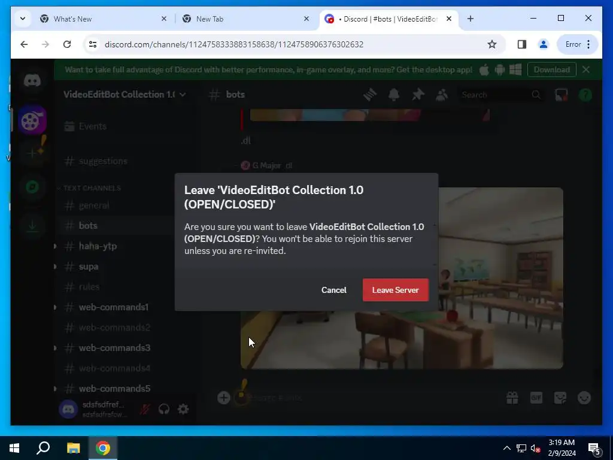This screenshot has width=613, height=460.
Task: Click Download button in desktop app banner
Action: pos(551,69)
